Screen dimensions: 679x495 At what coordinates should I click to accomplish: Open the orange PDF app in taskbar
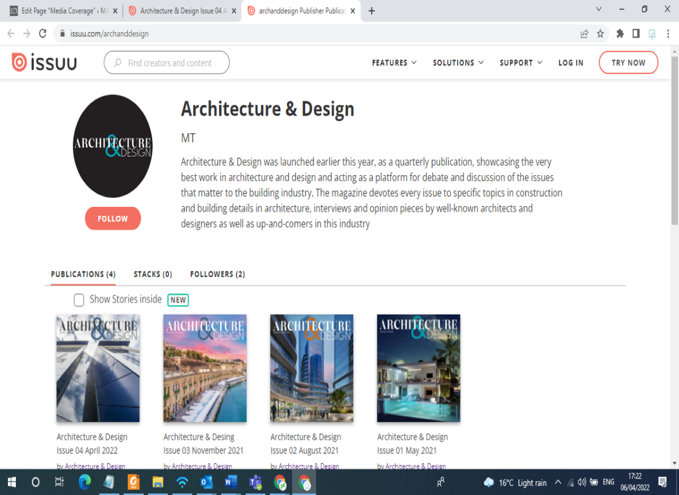(x=134, y=482)
